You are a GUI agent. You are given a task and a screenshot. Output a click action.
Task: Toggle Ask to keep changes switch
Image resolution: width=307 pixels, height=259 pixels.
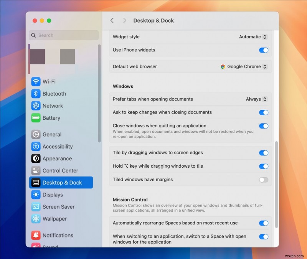point(264,112)
